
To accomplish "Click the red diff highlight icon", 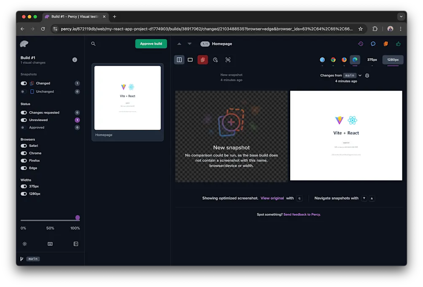I will (x=202, y=59).
